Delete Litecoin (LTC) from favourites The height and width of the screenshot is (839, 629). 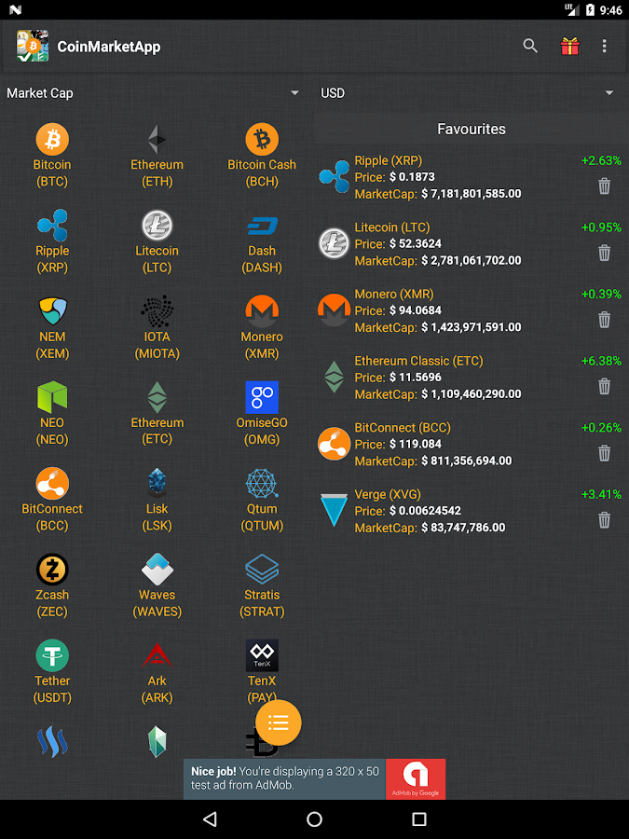click(604, 253)
